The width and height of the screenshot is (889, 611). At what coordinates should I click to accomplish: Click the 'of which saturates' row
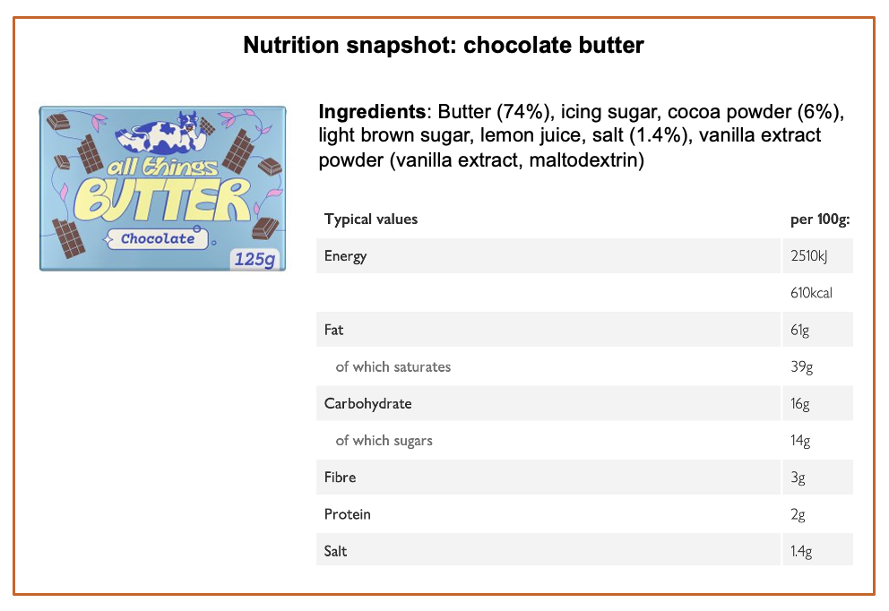coord(584,366)
